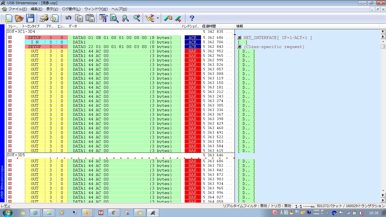Find next with down-arrow magnifier
This screenshot has height=217, width=386.
point(125,18)
